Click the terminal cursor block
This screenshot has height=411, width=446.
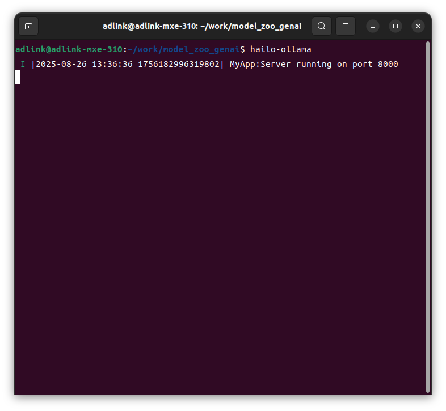click(x=18, y=77)
